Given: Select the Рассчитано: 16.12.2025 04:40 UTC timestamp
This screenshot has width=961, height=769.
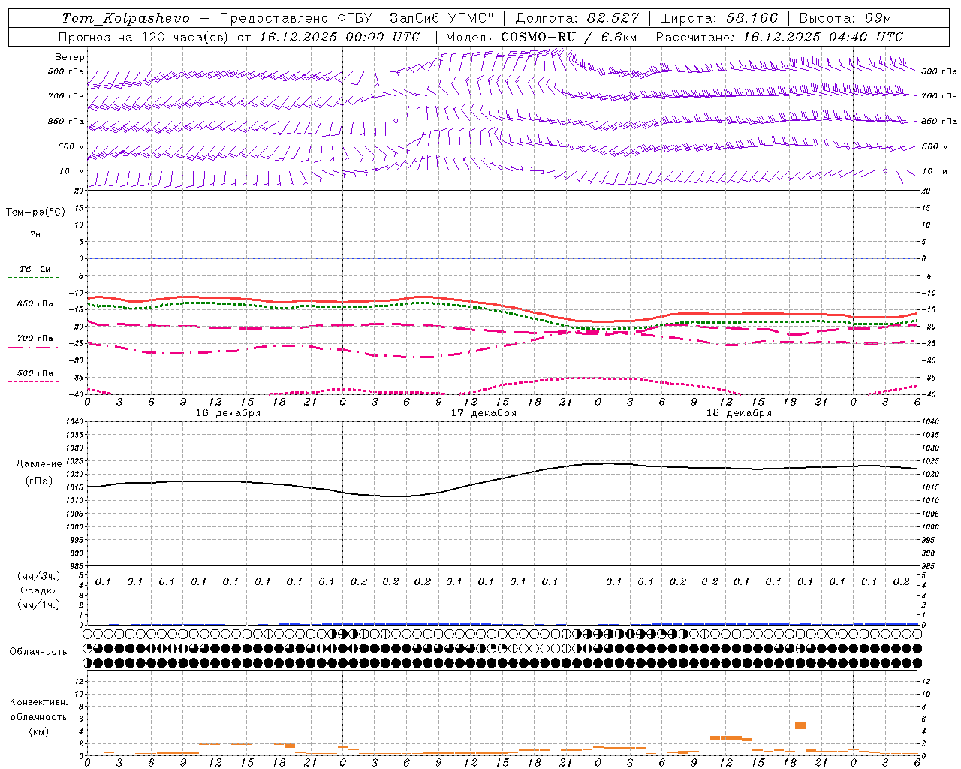Looking at the screenshot, I should click(x=779, y=37).
